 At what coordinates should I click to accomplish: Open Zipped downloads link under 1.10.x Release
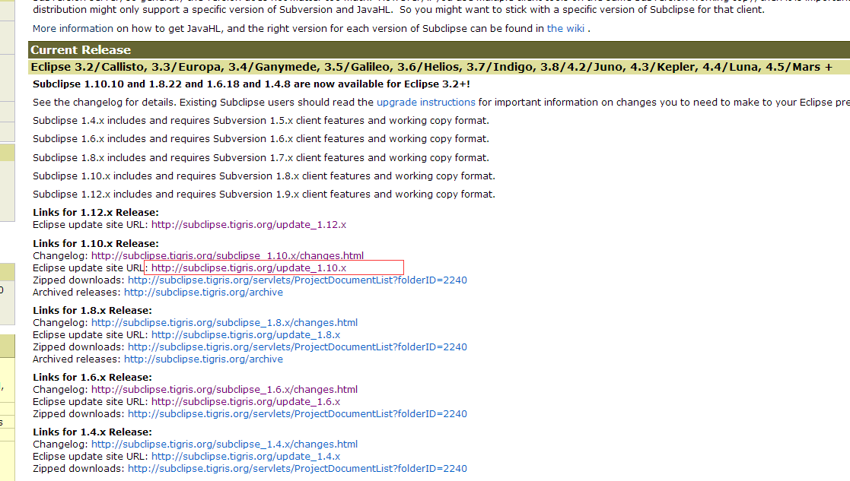[x=297, y=280]
